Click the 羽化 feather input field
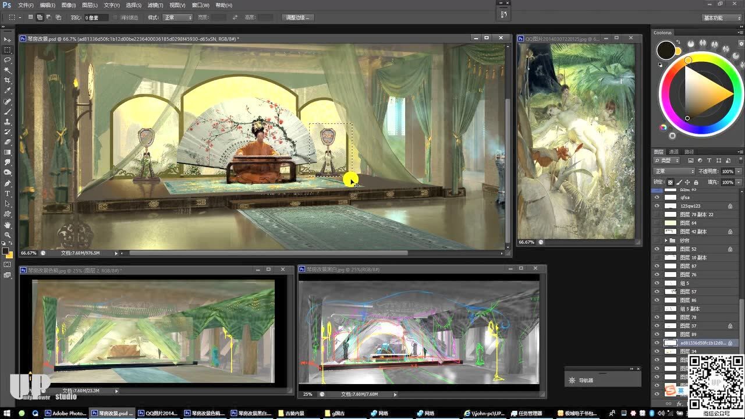Viewport: 745px width, 419px height. 97,17
